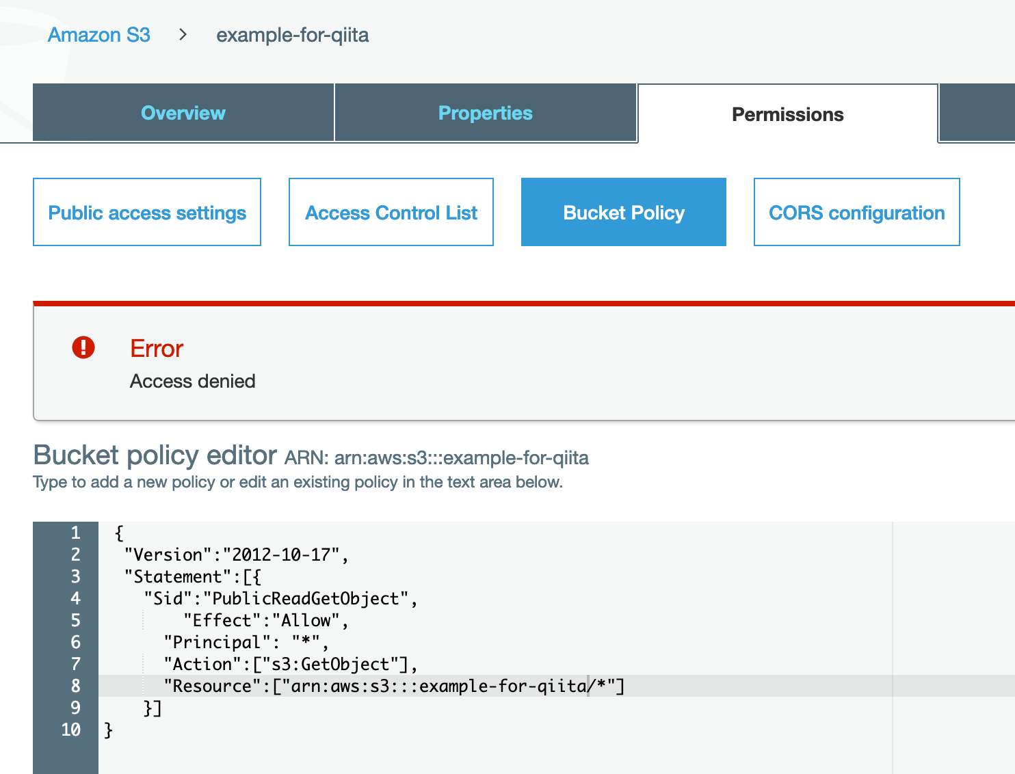Click the breadcrumb chevron separator
Screen dimensions: 1015x774
183,34
